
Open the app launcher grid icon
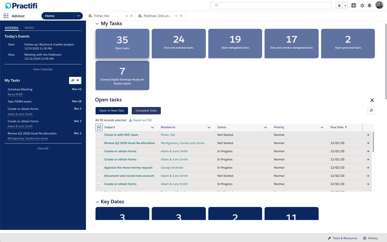(x=6, y=16)
